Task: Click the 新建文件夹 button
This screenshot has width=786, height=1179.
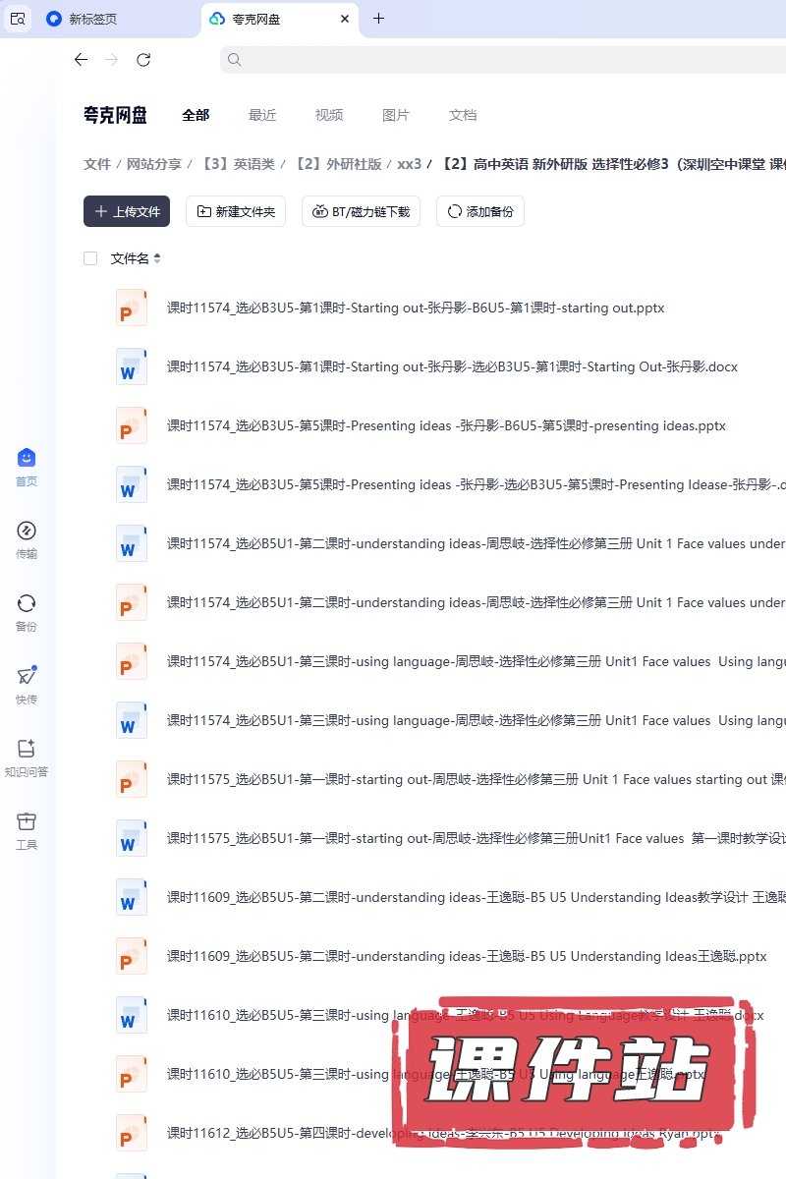Action: 236,211
